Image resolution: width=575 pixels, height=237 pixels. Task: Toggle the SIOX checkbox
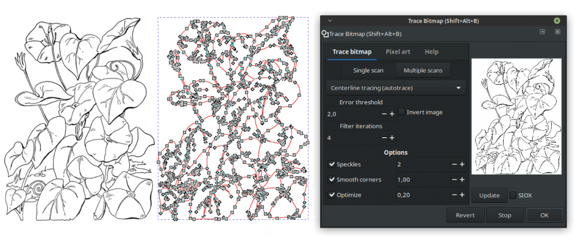pyautogui.click(x=513, y=195)
